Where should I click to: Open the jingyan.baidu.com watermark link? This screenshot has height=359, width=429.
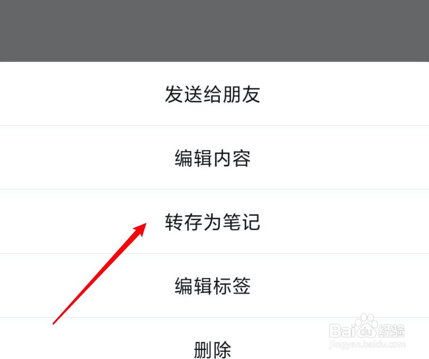pos(368,344)
